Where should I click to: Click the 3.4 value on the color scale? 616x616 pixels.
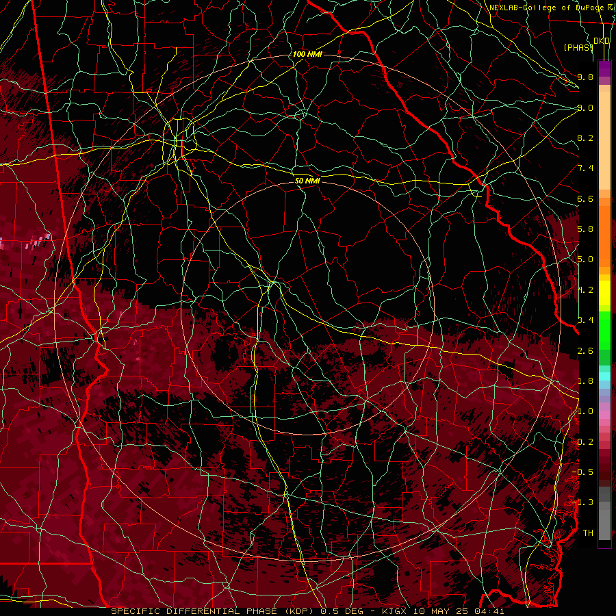585,320
